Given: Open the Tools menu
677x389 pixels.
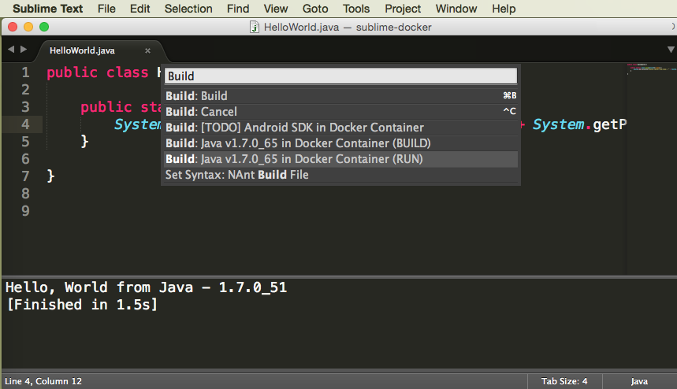Looking at the screenshot, I should coord(356,9).
